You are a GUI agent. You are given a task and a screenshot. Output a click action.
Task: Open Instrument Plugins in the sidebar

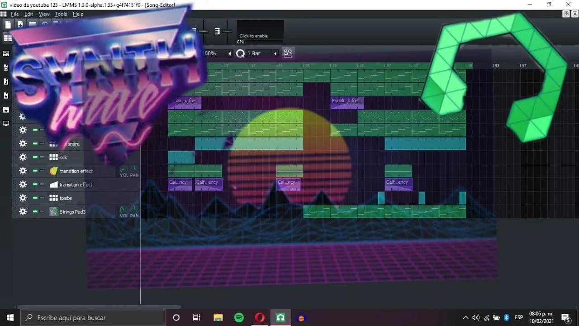coord(6,53)
